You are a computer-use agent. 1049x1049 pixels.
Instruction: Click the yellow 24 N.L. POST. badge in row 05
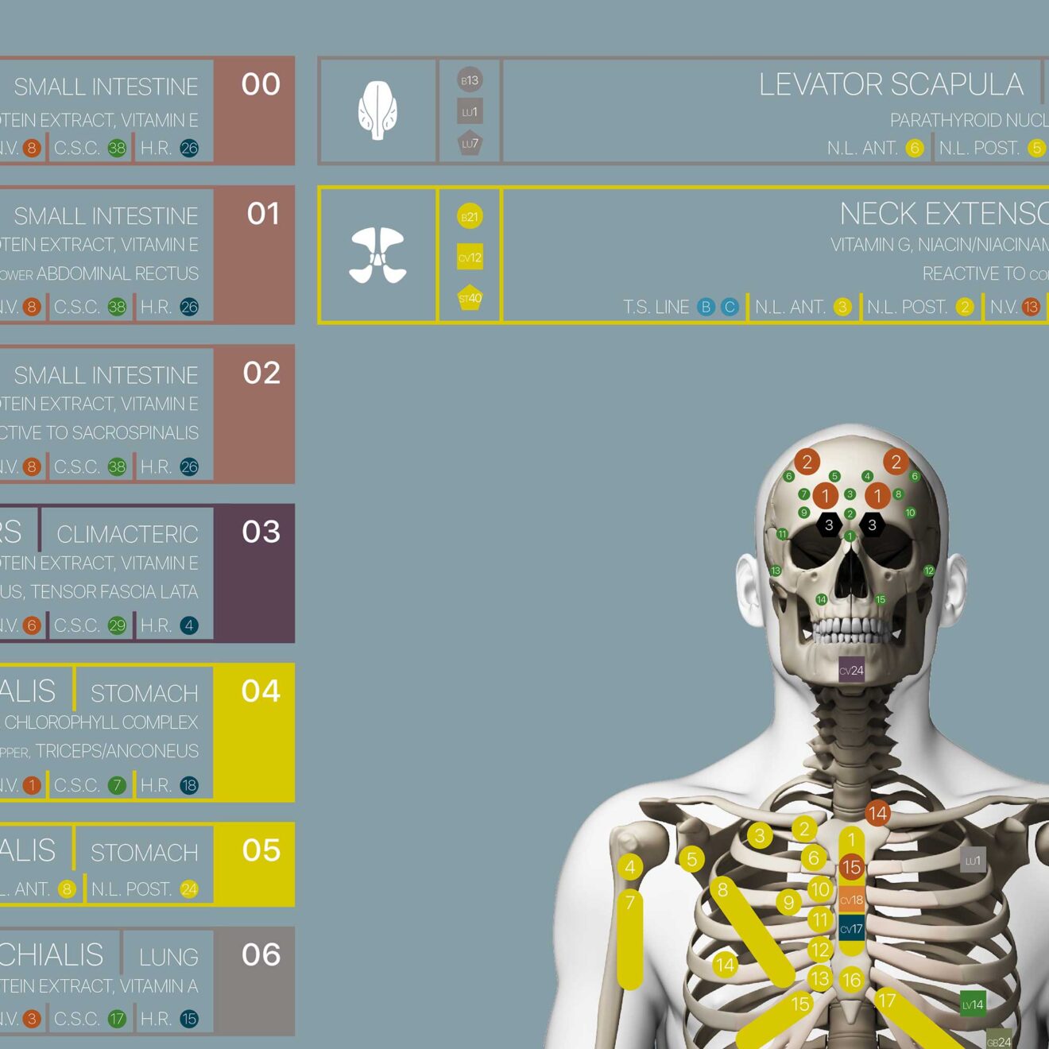(189, 889)
